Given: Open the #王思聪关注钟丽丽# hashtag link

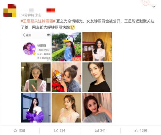Looking at the screenshot, I should 38,21.
